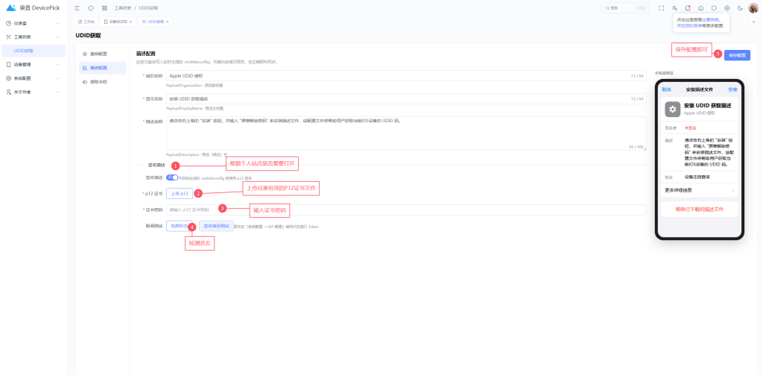The height and width of the screenshot is (375, 763).
Task: Collapse the 工具列表 sidebar menu
Action: 34,37
